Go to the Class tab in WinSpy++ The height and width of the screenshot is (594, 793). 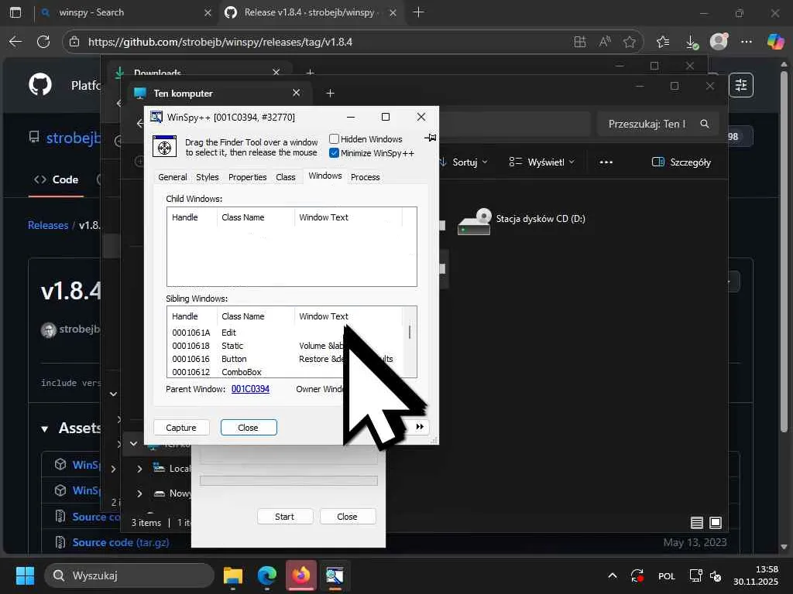tap(286, 177)
